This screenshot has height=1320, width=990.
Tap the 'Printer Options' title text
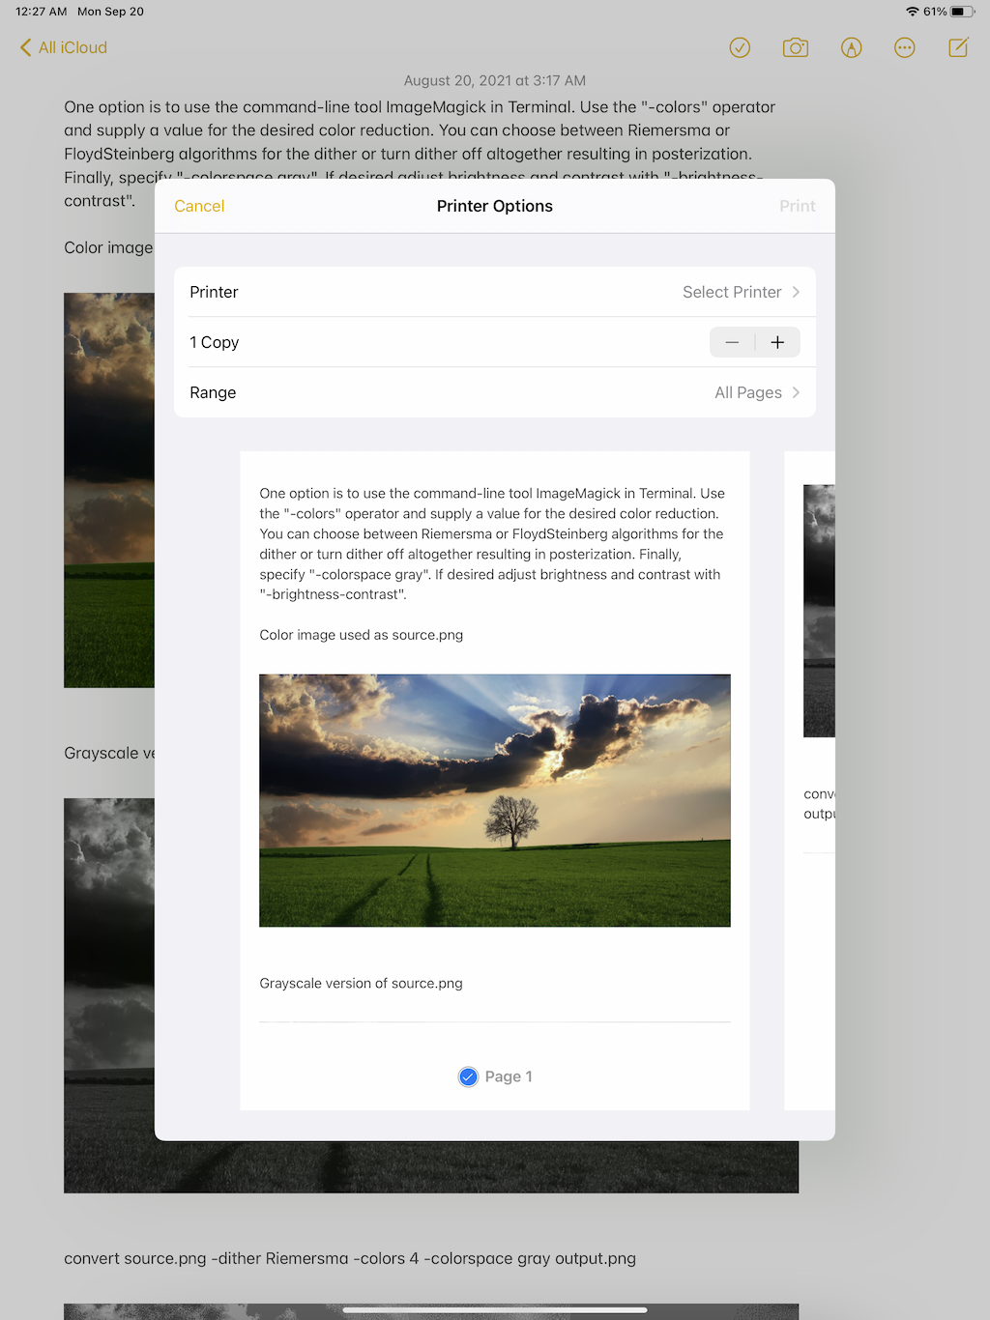pos(495,206)
